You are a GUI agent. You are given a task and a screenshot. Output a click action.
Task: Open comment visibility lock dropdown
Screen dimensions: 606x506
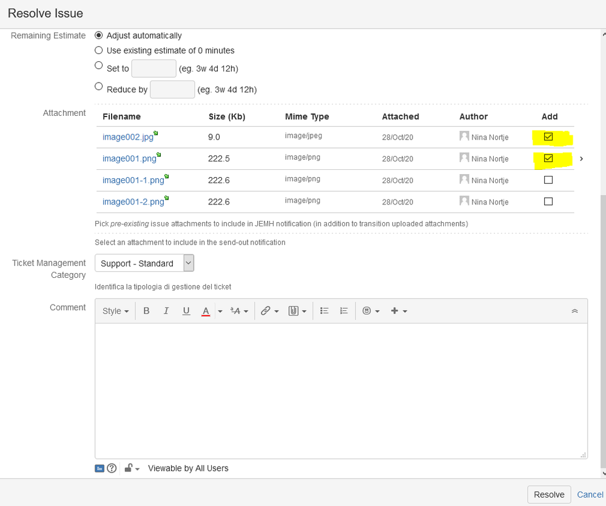[132, 468]
